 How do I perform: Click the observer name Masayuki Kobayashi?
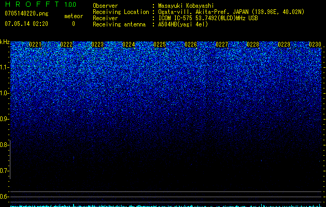click(186, 6)
